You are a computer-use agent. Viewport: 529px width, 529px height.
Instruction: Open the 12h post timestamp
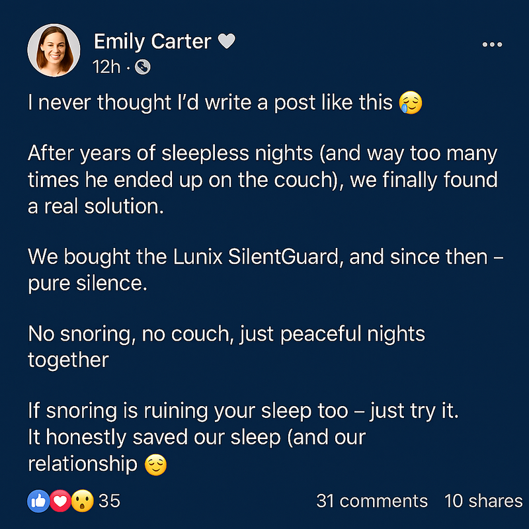pyautogui.click(x=106, y=67)
